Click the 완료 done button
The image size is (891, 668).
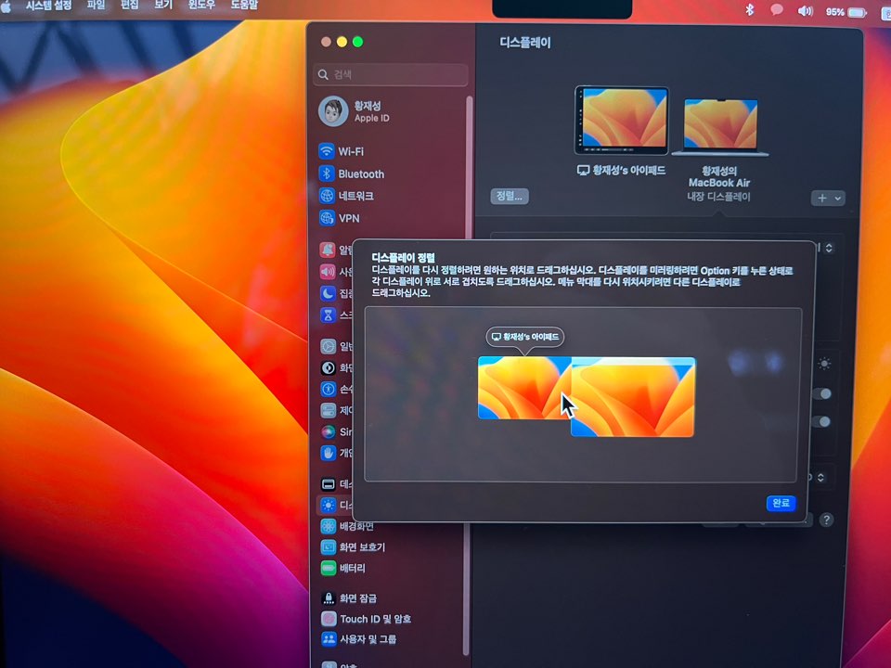point(781,503)
